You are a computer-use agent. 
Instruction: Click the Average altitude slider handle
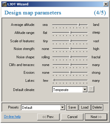click(x=79, y=25)
